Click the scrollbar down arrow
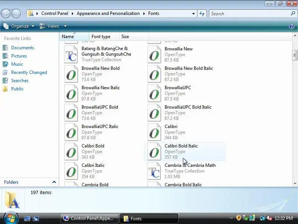 click(x=295, y=184)
